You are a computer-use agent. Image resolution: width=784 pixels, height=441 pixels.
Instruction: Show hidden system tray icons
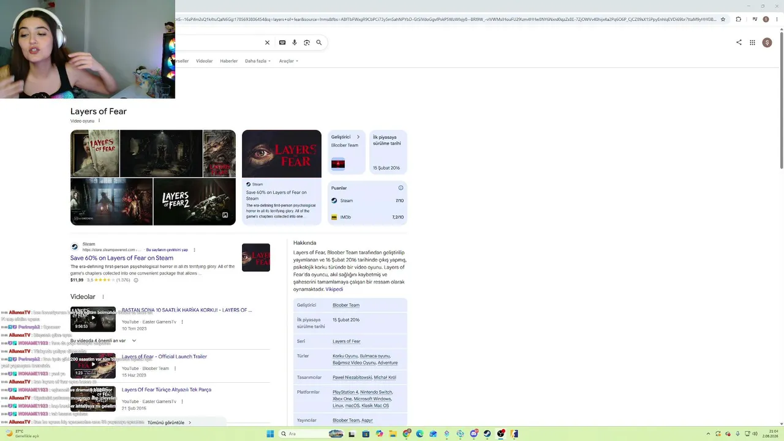[x=709, y=434]
